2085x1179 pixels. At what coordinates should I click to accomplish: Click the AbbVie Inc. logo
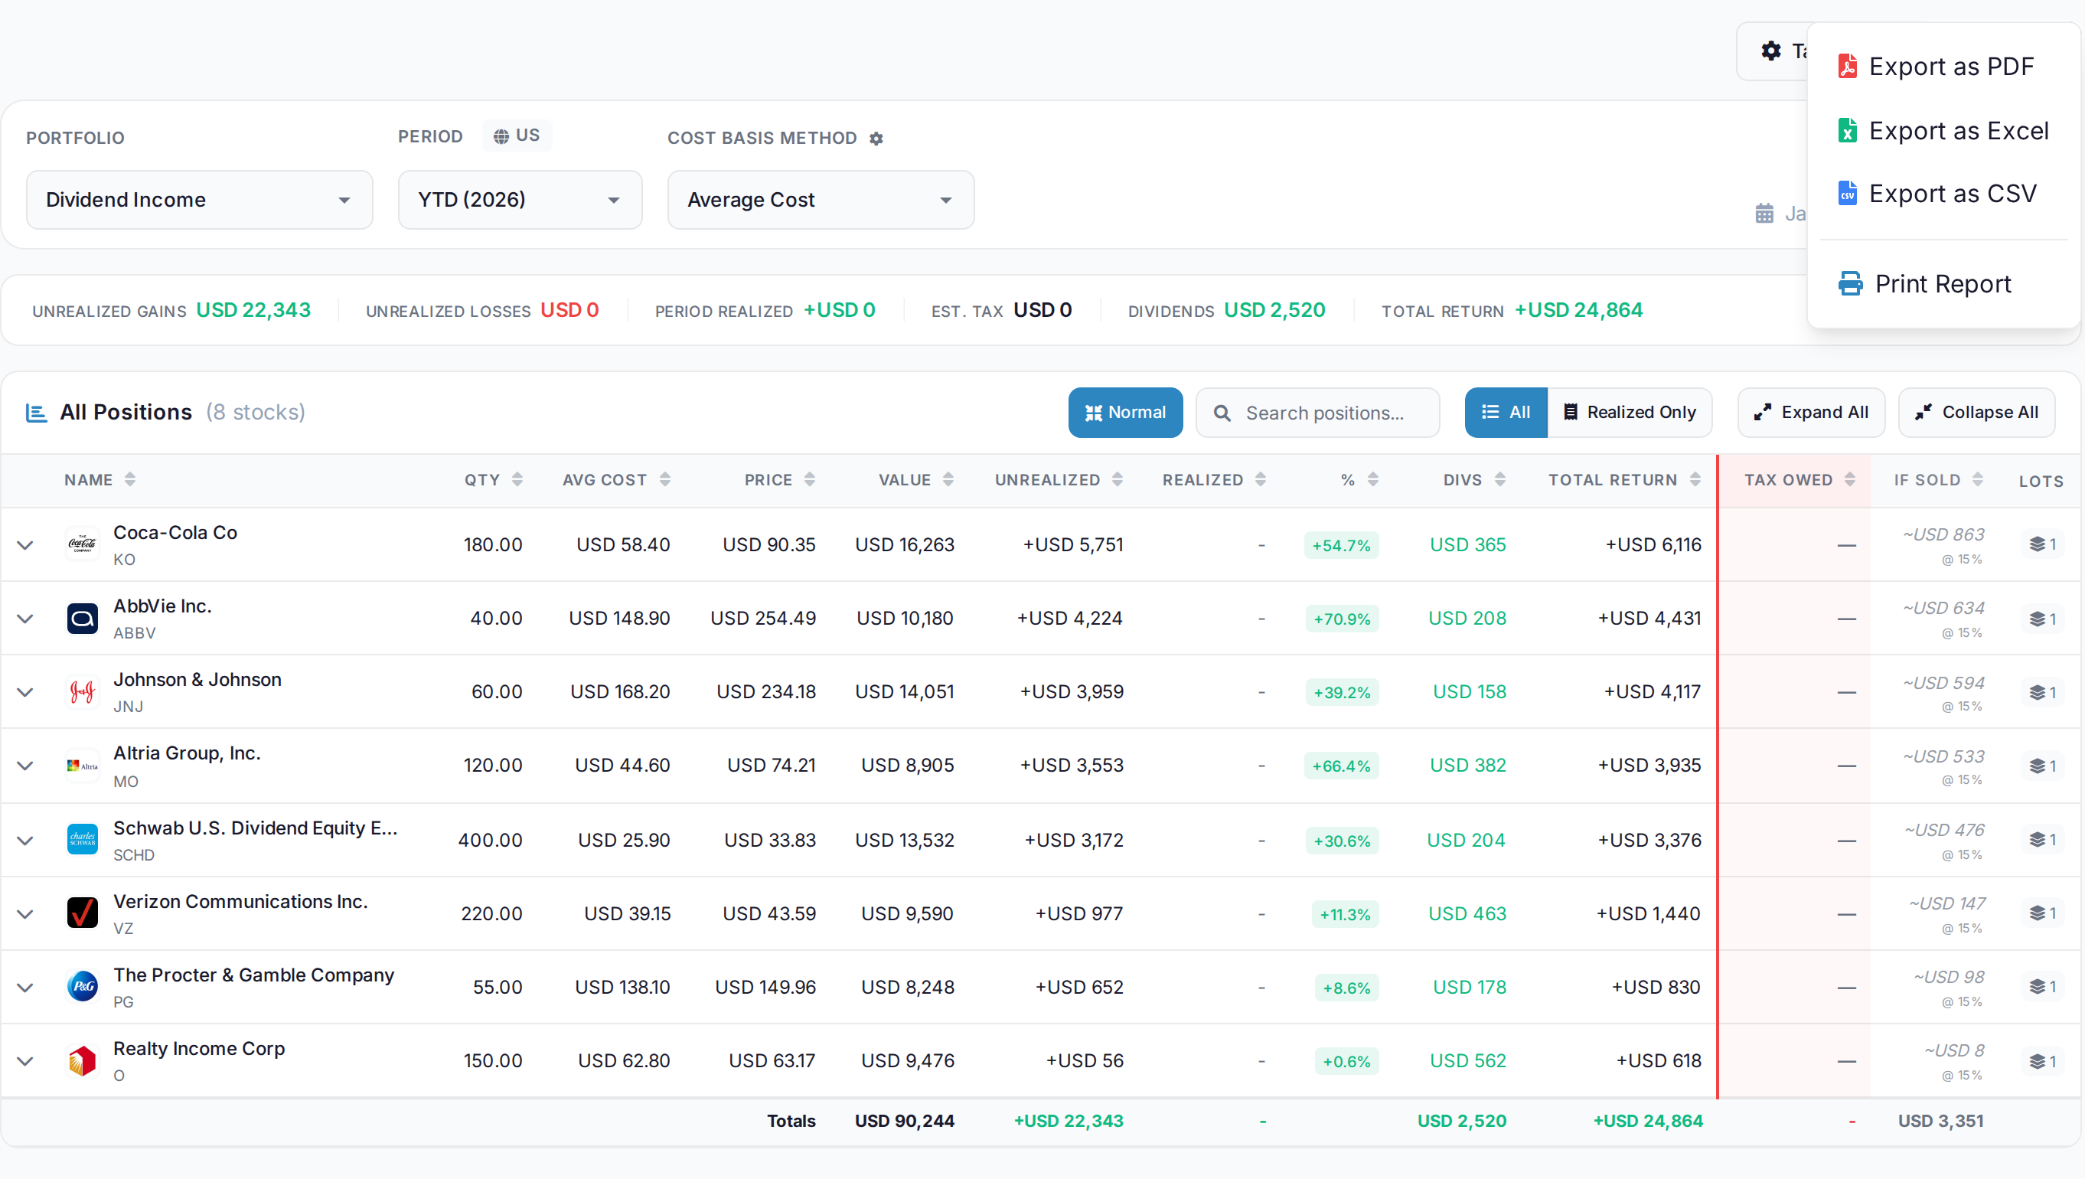click(83, 618)
